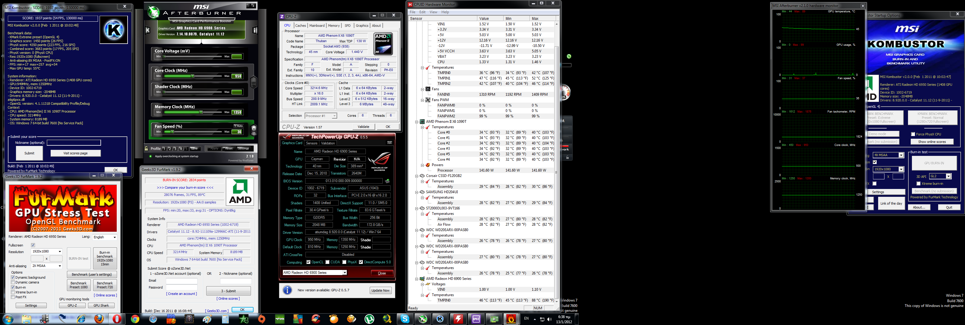The height and width of the screenshot is (325, 965).
Task: Select Afterburner profile slot 3
Action: click(x=175, y=148)
